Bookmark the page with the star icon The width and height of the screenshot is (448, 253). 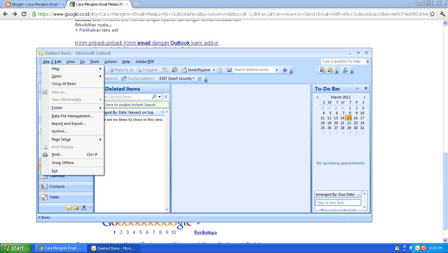click(433, 14)
